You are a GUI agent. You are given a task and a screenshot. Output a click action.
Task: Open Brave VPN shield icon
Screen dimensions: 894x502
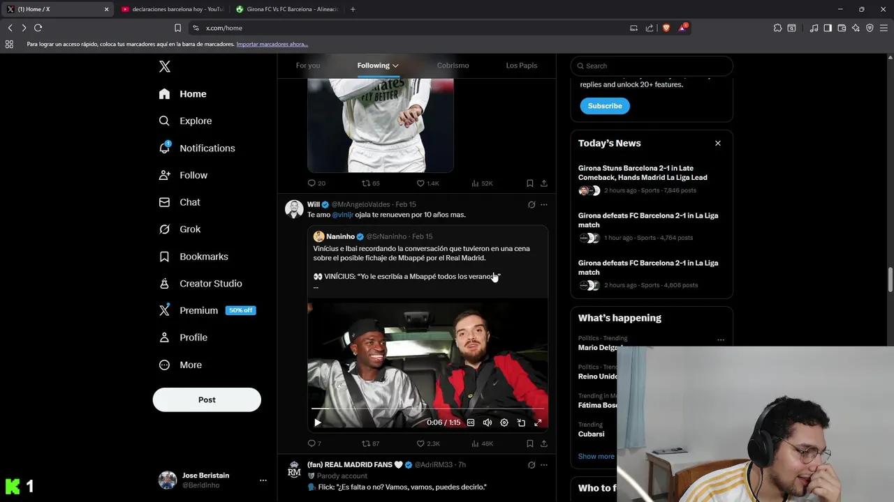[x=870, y=28]
